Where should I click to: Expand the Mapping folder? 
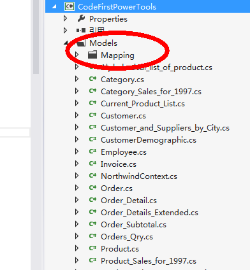pyautogui.click(x=77, y=55)
